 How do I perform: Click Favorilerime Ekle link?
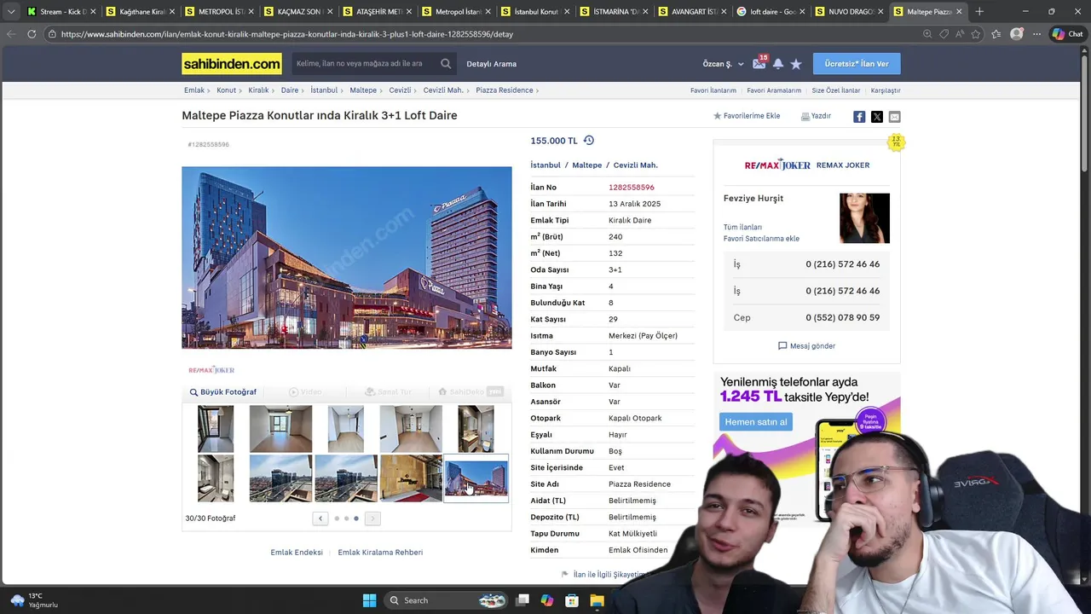coord(747,116)
